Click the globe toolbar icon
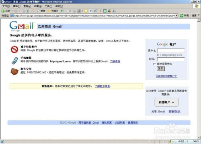The image size is (201, 144). [109, 11]
